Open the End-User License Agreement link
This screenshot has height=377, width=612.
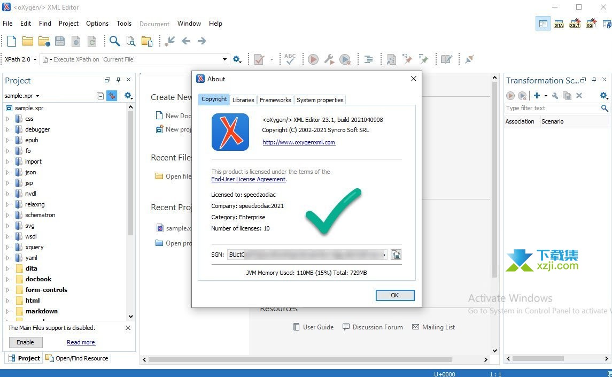[x=248, y=179]
